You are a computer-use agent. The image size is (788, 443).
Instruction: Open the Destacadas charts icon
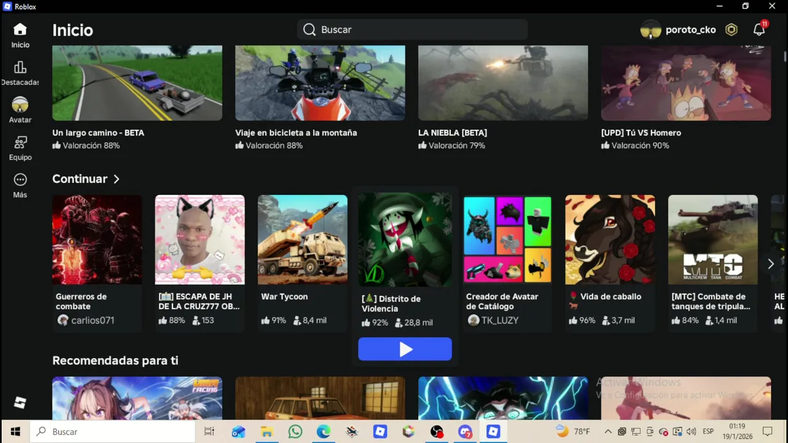click(x=20, y=68)
